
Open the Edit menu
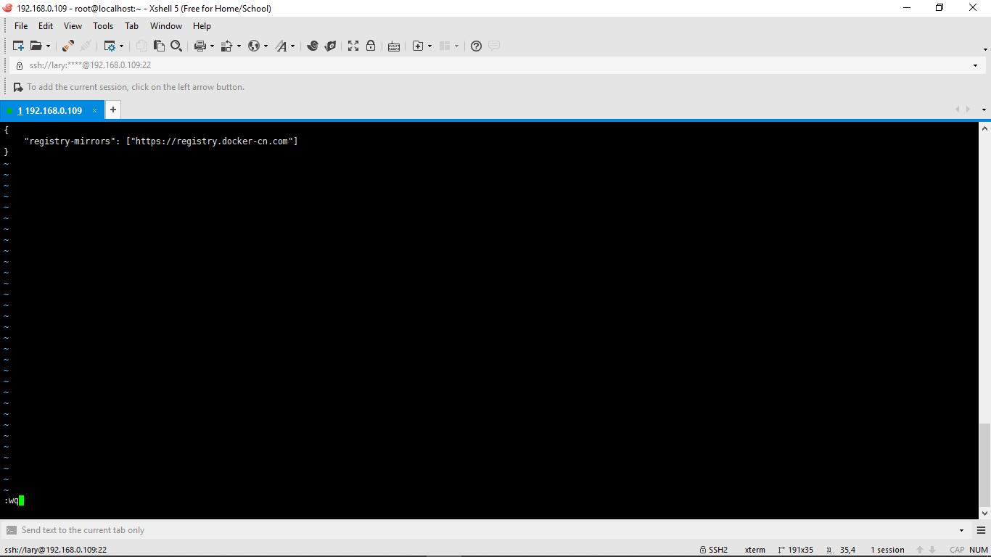[45, 25]
